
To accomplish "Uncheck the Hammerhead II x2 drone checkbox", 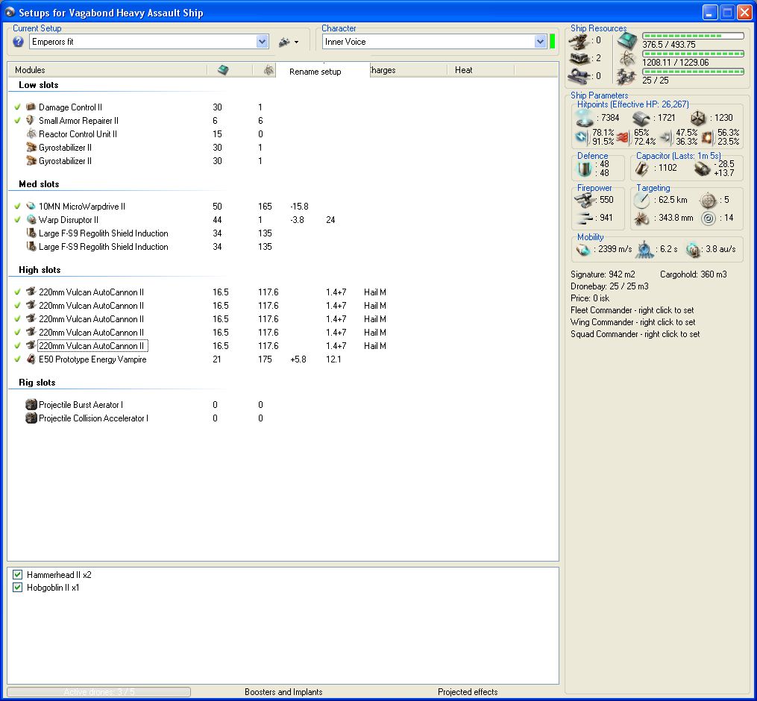I will pos(18,574).
